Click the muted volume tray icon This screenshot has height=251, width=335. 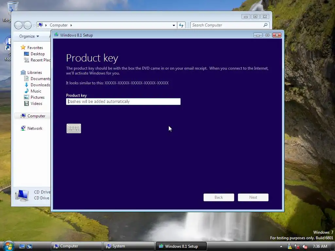pyautogui.click(x=305, y=246)
